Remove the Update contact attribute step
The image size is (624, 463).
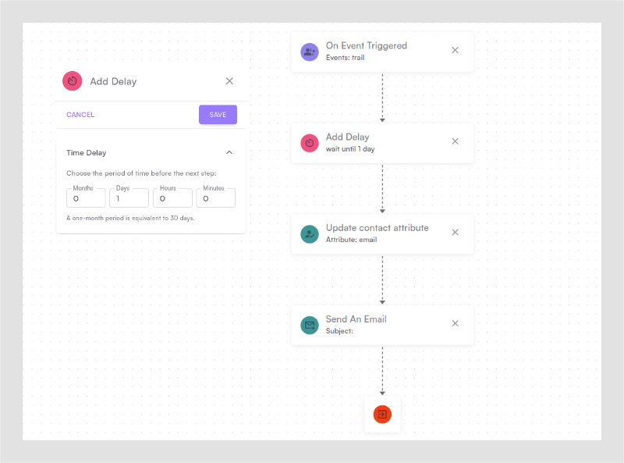pos(456,232)
